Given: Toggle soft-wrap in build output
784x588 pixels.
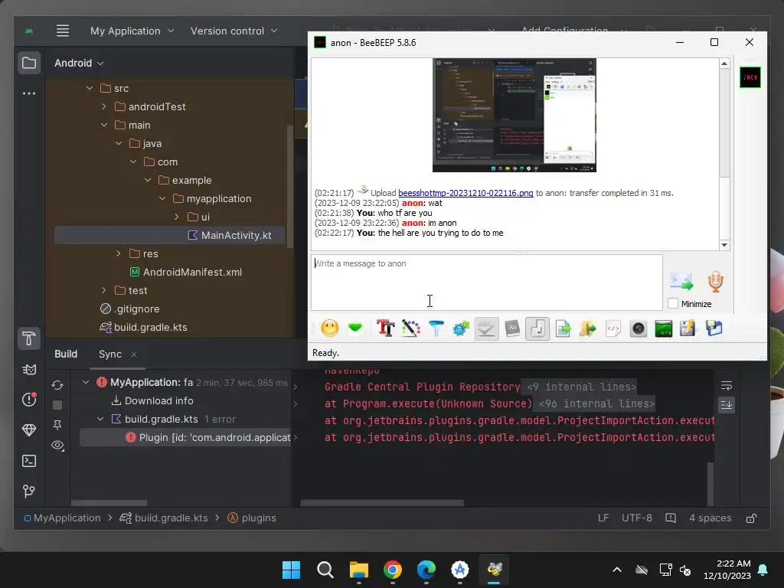Looking at the screenshot, I should tap(727, 386).
